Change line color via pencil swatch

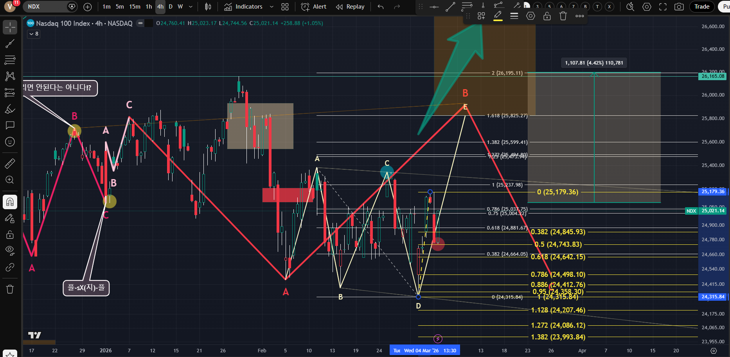click(498, 16)
